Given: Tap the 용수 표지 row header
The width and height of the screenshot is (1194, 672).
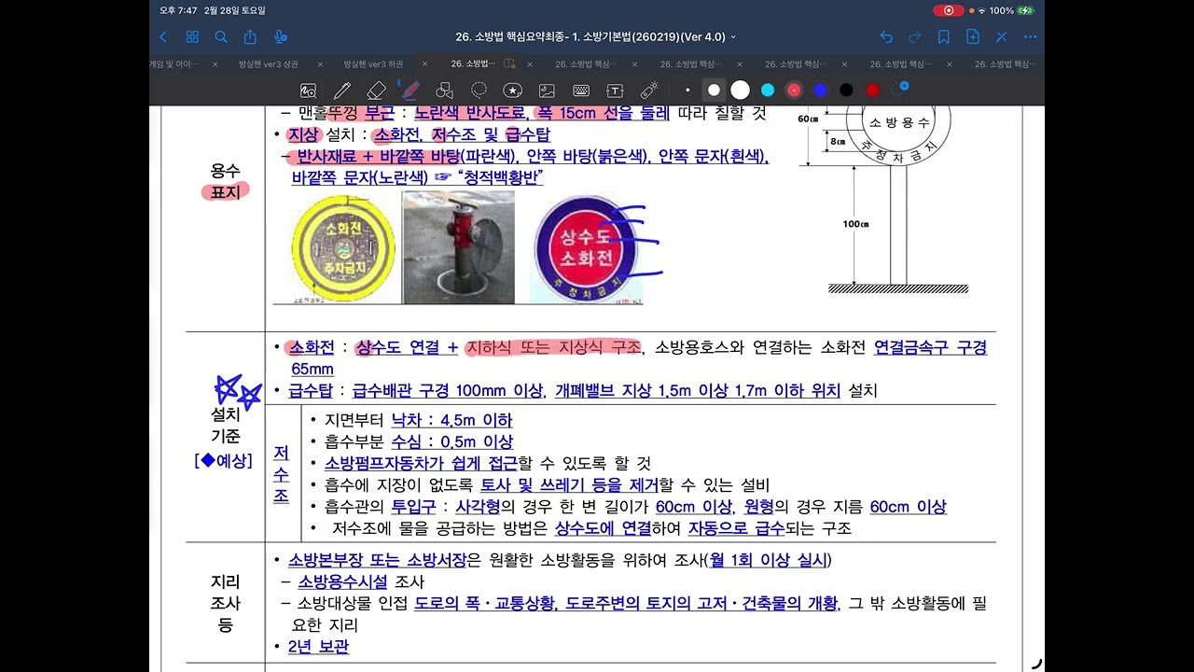Looking at the screenshot, I should 225,181.
